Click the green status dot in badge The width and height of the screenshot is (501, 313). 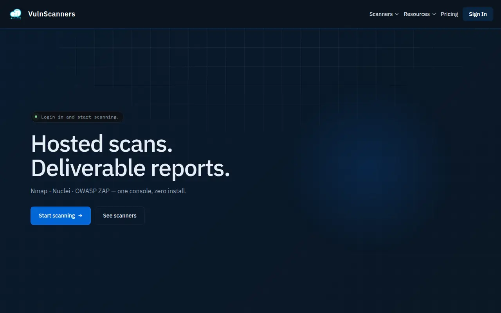(x=36, y=117)
